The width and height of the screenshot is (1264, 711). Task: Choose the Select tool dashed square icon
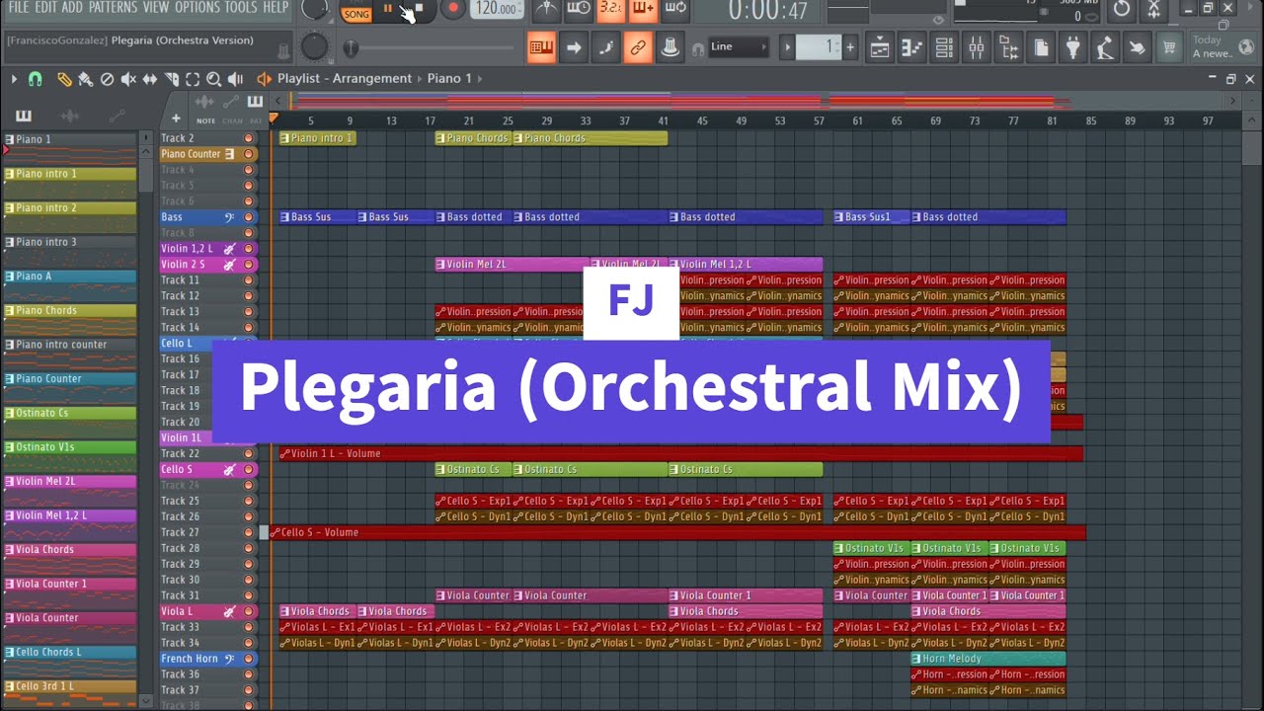pyautogui.click(x=193, y=79)
